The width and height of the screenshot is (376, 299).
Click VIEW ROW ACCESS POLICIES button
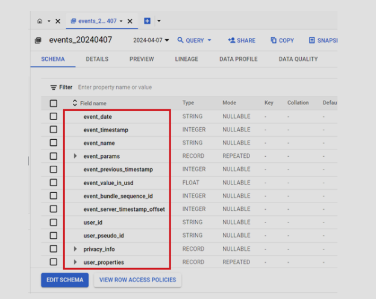137,280
